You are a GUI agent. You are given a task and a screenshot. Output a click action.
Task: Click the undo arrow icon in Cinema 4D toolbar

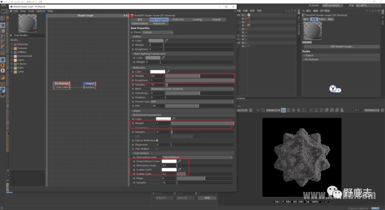point(4,11)
